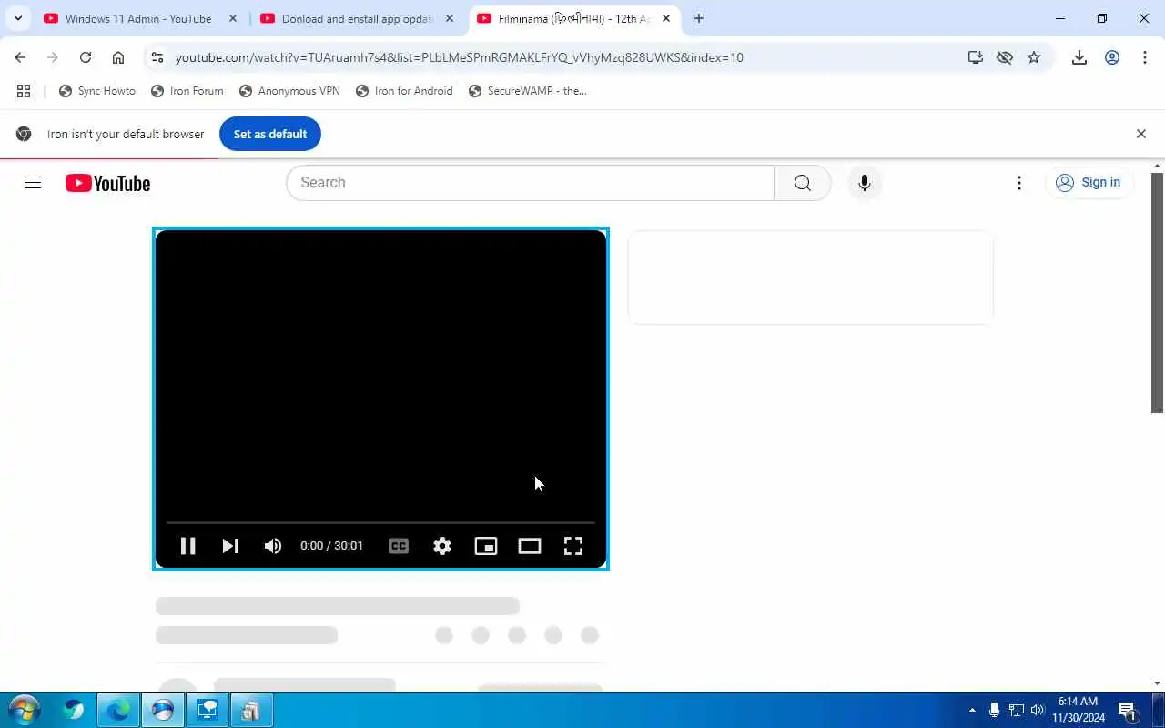Bookmark this page with star icon
The height and width of the screenshot is (728, 1165).
(1034, 57)
